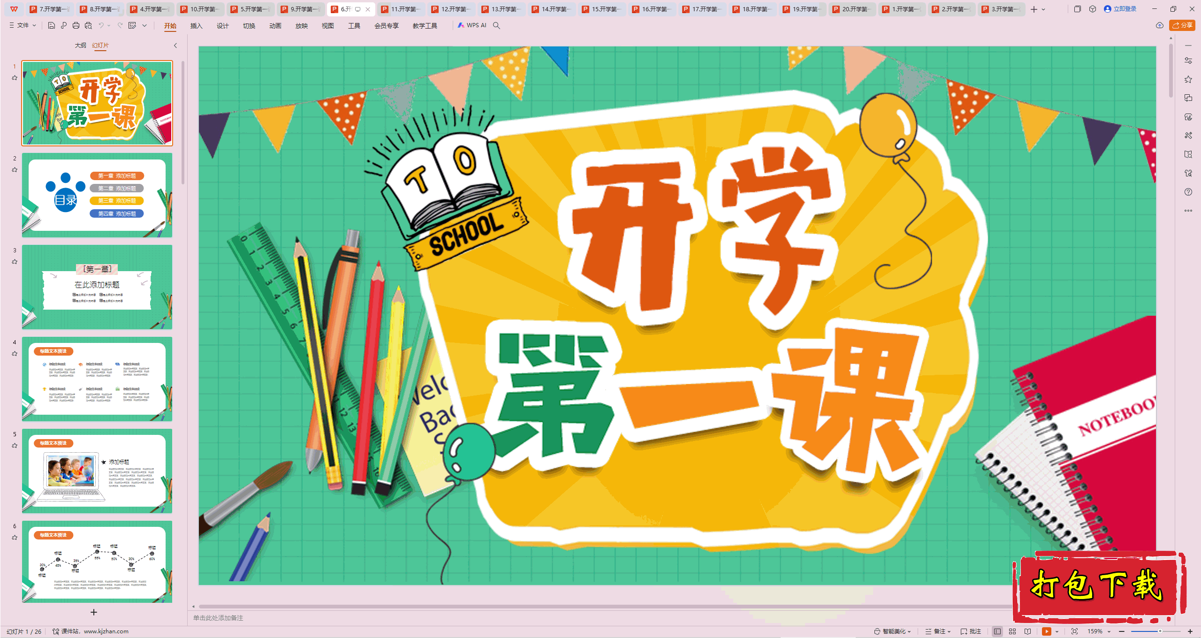Click the Save icon in quick toolbar
1201x638 pixels.
[x=52, y=25]
